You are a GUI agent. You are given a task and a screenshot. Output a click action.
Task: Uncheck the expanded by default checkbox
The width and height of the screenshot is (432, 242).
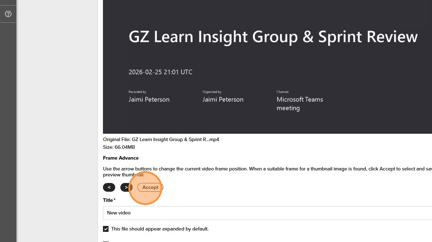[106, 229]
